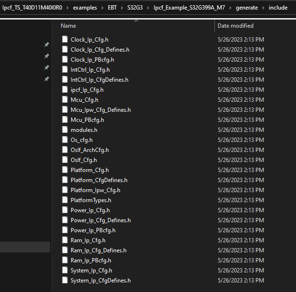
Task: Open the chevron dropdown after S32G3
Action: (147, 7)
